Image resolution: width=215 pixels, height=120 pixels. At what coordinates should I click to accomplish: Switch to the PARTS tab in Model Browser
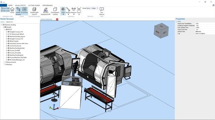point(2,22)
